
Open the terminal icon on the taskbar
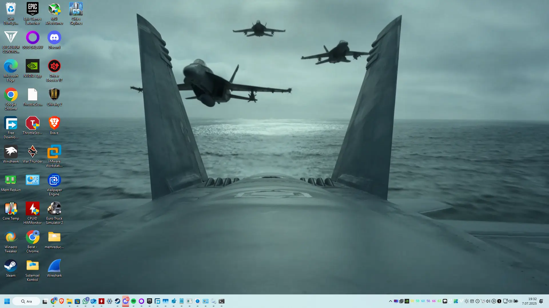(x=221, y=301)
